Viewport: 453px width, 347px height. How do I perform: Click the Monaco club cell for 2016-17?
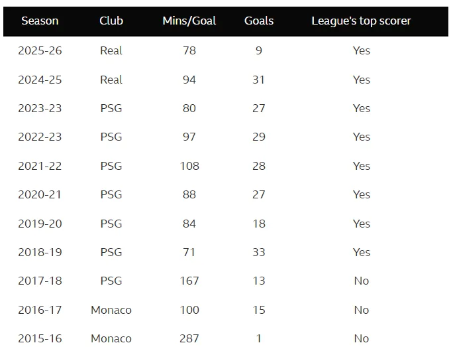[x=111, y=310]
